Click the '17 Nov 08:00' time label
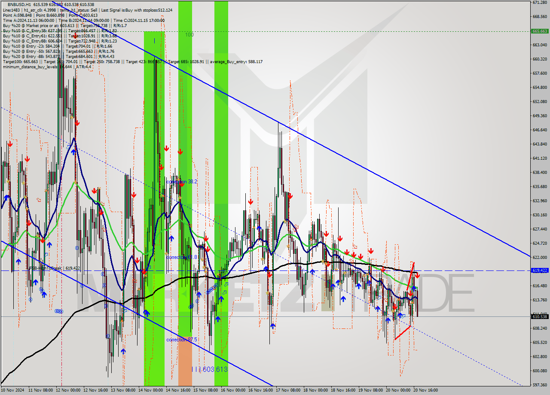Image resolution: width=550 pixels, height=395 pixels. (288, 391)
